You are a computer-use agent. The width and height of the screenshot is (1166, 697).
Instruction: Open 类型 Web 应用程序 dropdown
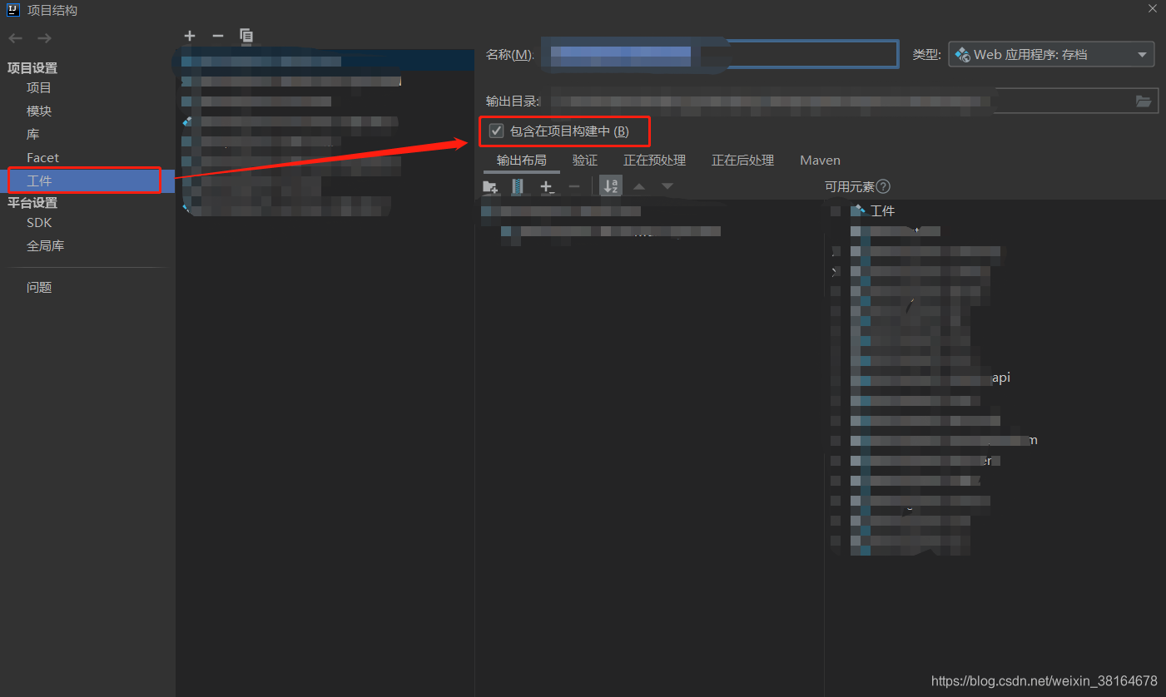1052,55
